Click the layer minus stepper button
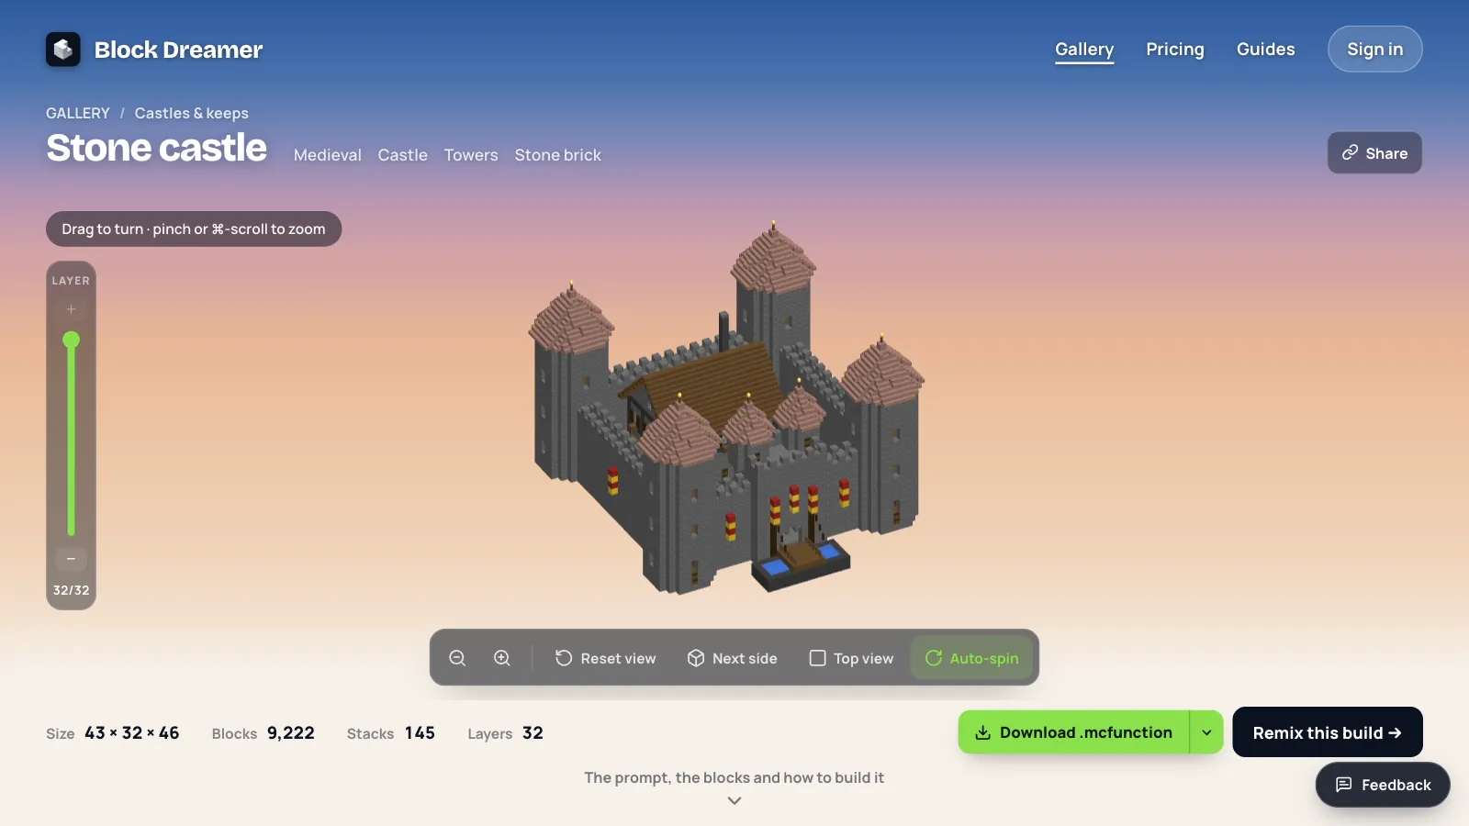The image size is (1469, 826). pyautogui.click(x=71, y=558)
